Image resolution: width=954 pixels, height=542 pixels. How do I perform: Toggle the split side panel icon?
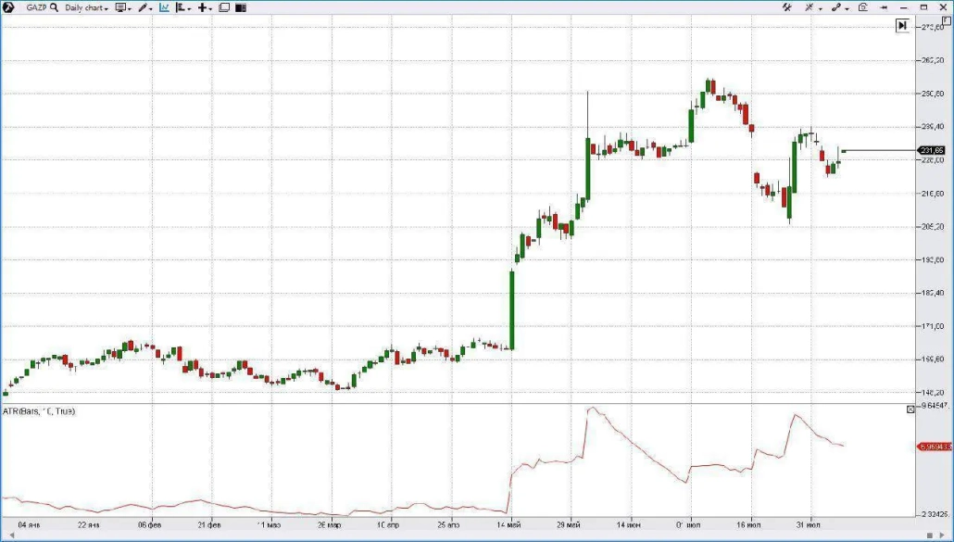pyautogui.click(x=241, y=7)
